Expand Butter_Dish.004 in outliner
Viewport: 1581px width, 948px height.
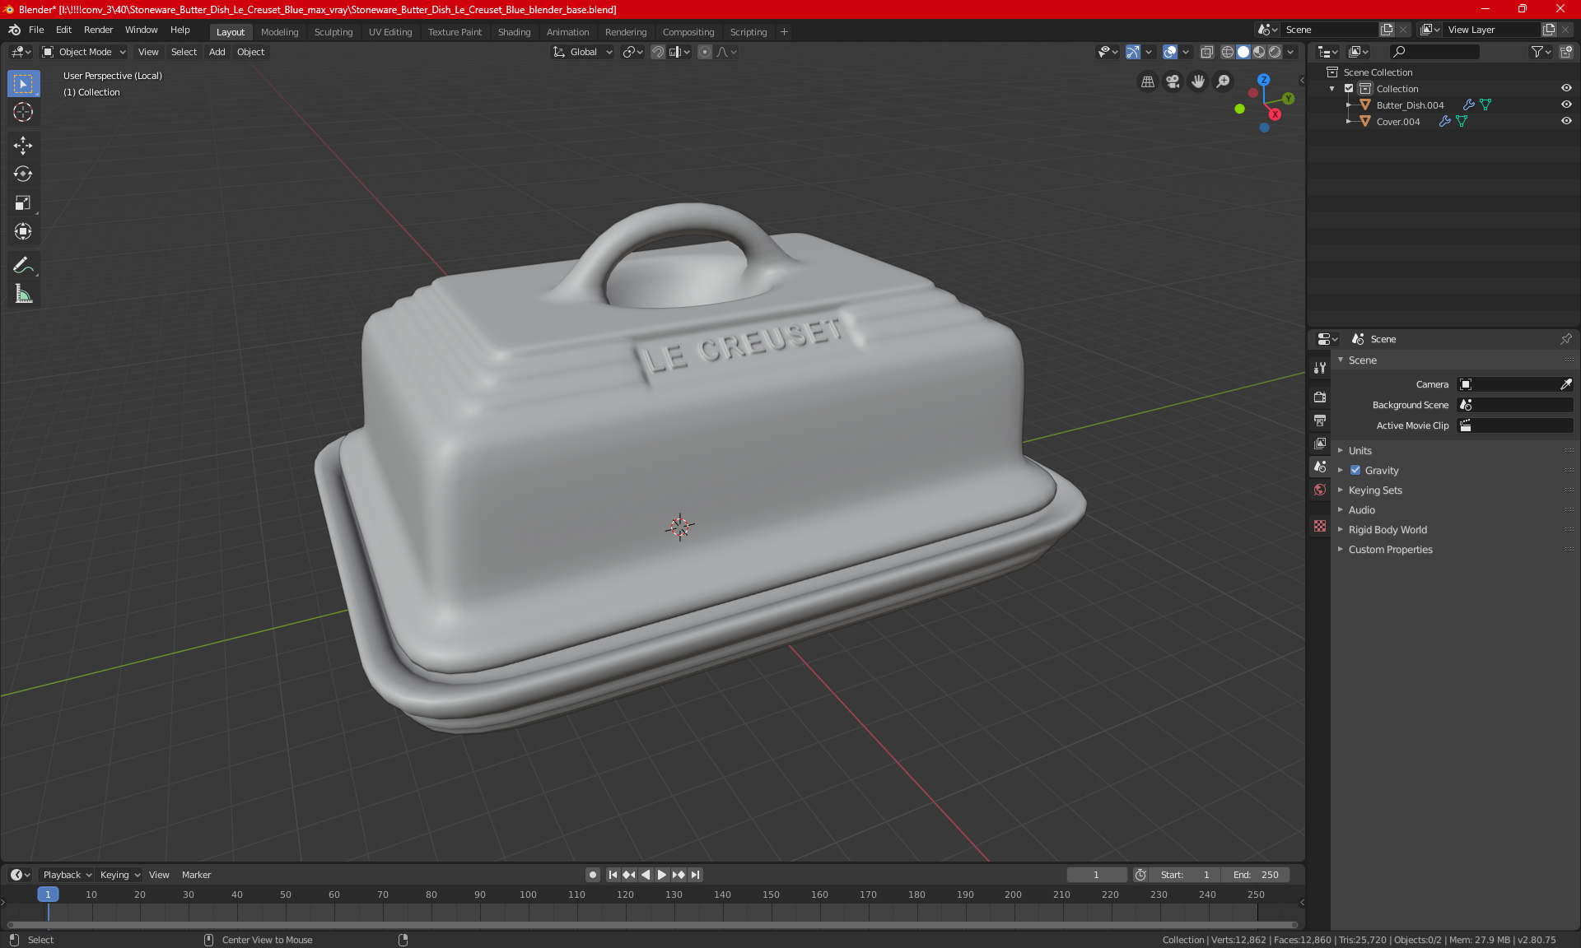pyautogui.click(x=1349, y=105)
